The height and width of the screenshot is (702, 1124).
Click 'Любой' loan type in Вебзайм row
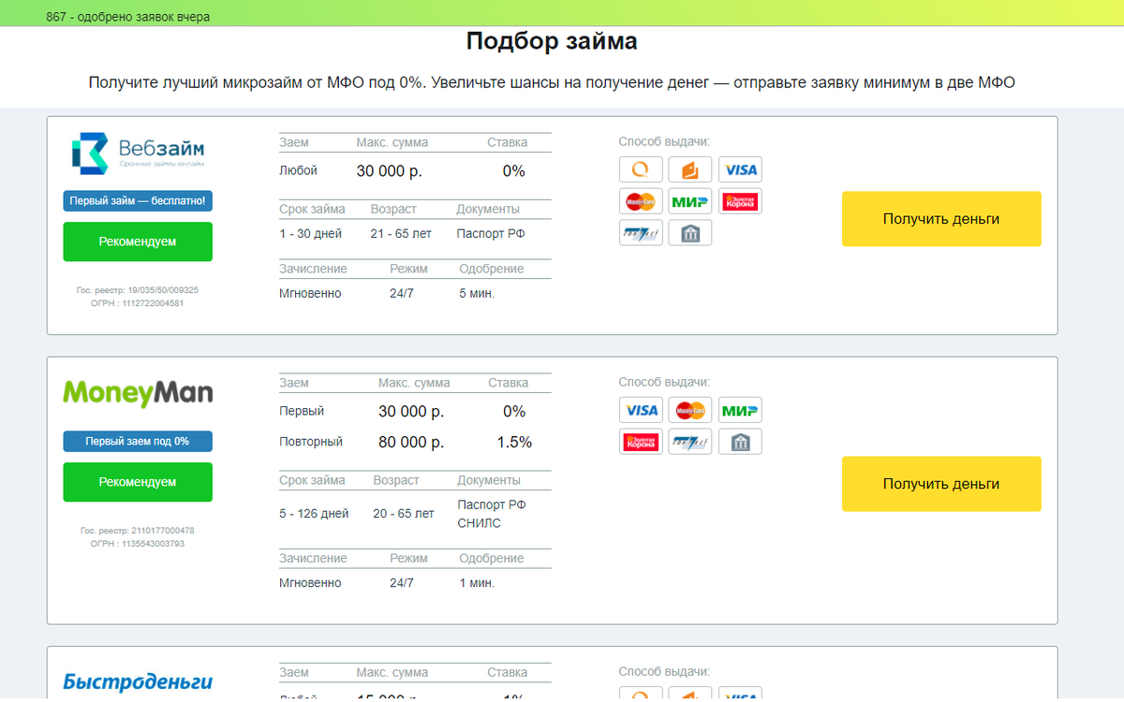(x=298, y=171)
